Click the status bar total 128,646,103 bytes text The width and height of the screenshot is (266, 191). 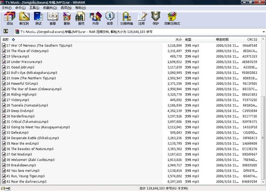tap(164, 188)
